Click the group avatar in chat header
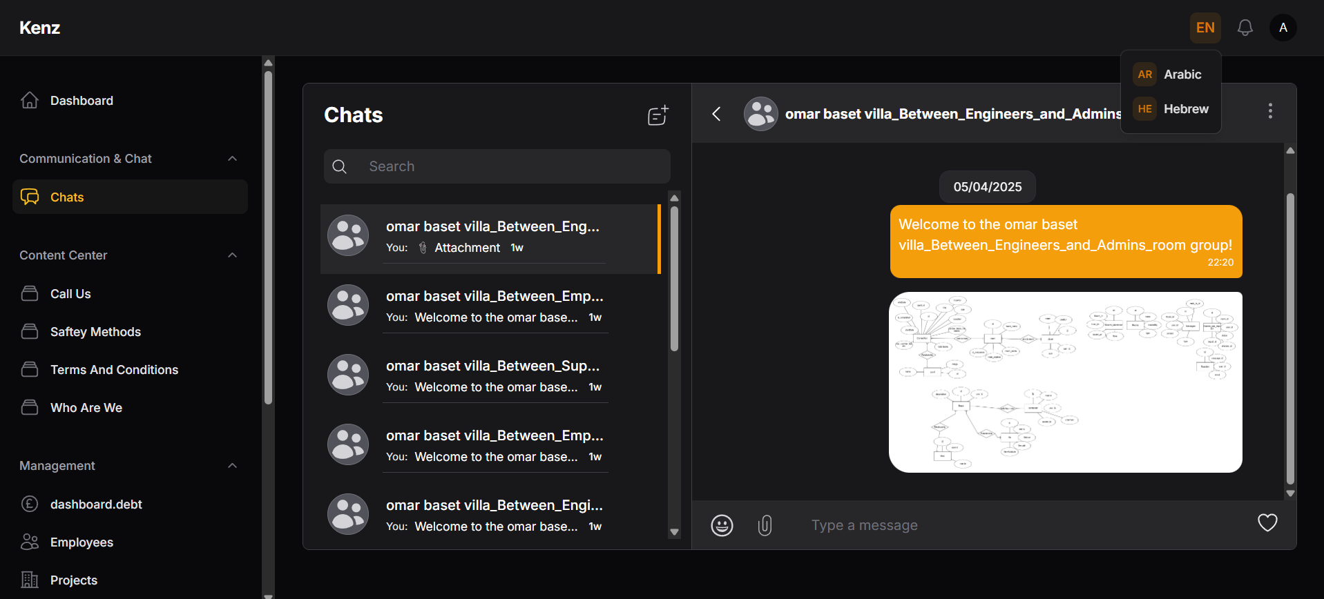Screen dimensions: 1324x599 760,114
